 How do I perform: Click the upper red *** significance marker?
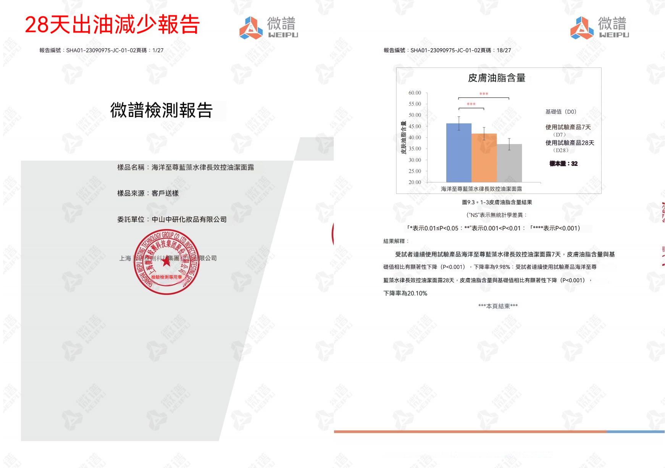pos(483,94)
